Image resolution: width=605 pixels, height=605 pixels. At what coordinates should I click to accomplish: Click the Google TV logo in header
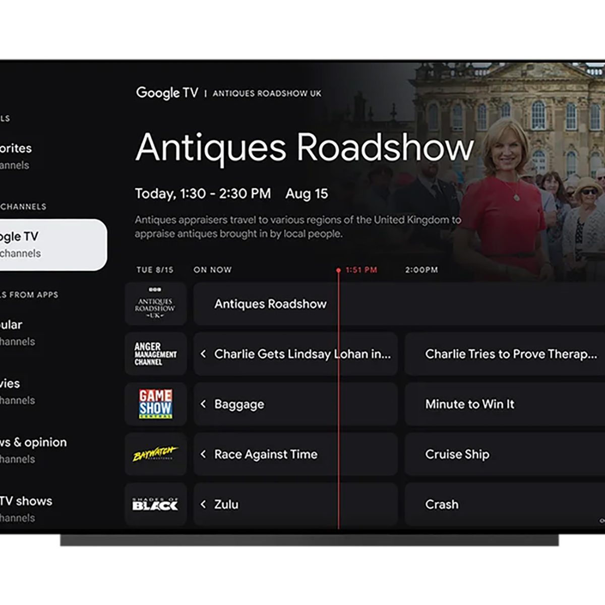[x=167, y=93]
